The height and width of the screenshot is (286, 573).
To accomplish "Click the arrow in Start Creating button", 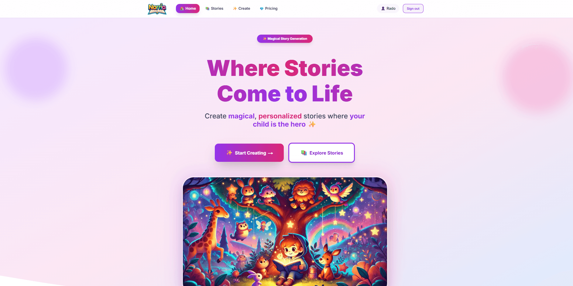I will tap(270, 153).
